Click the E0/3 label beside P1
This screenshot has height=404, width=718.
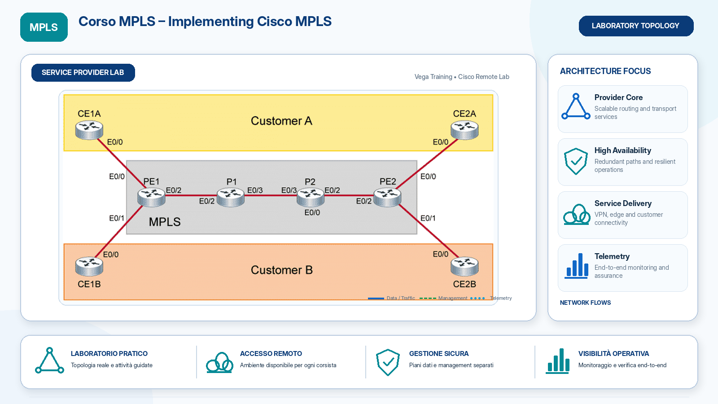pyautogui.click(x=255, y=190)
